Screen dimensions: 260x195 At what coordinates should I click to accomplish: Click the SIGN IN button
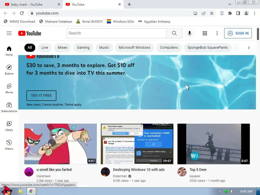(238, 33)
